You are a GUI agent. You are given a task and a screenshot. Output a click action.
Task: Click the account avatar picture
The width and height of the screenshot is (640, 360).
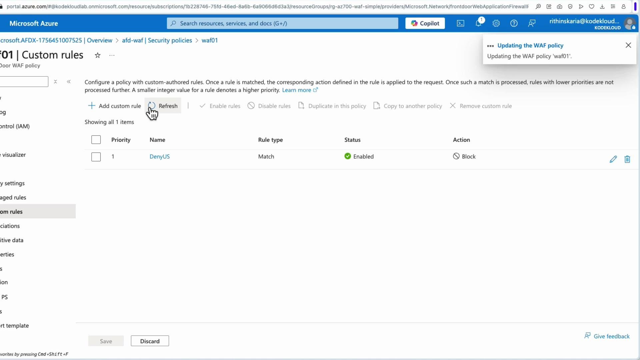(630, 24)
